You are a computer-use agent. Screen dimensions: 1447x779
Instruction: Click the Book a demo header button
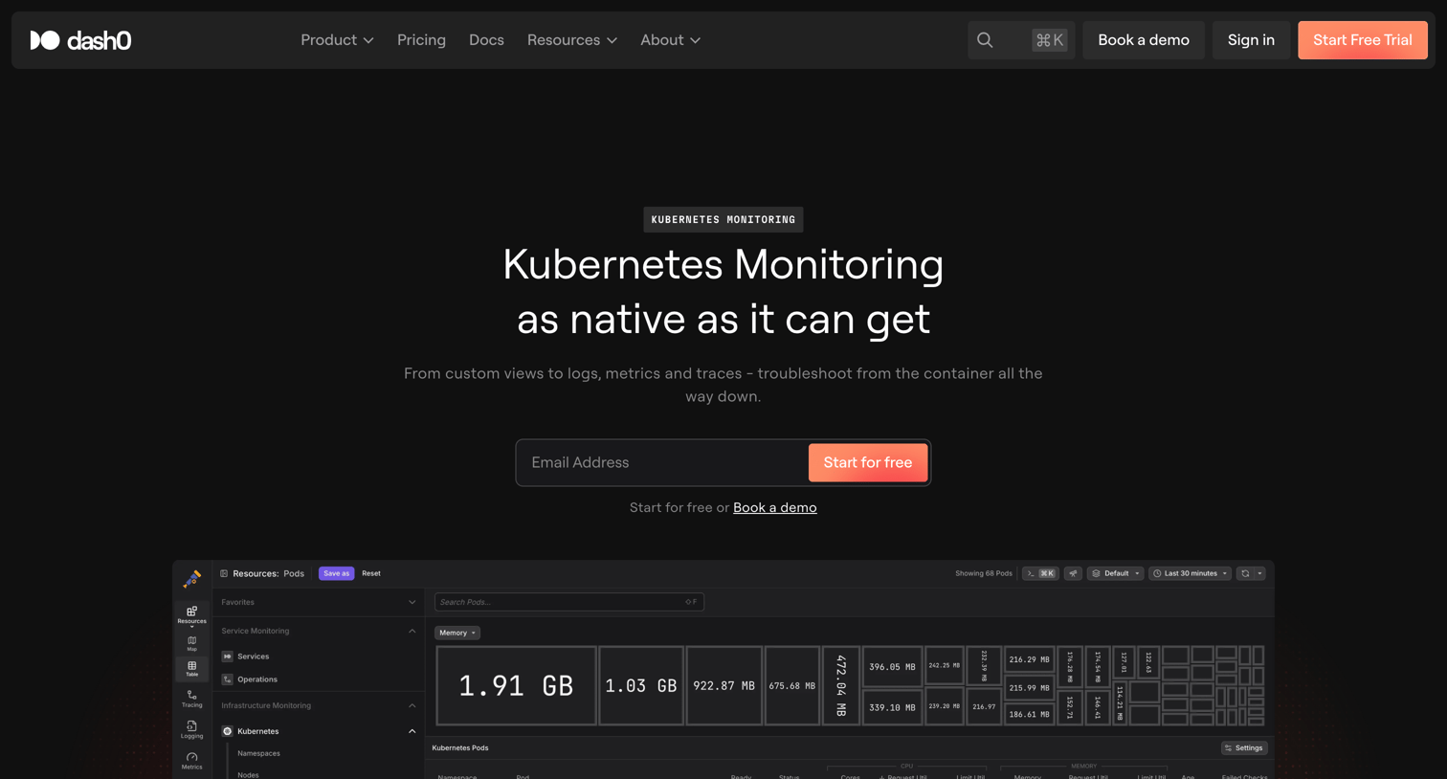pyautogui.click(x=1144, y=40)
